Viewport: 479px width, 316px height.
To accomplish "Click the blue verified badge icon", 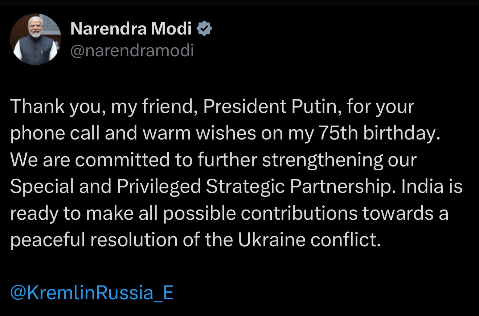I will click(x=204, y=28).
